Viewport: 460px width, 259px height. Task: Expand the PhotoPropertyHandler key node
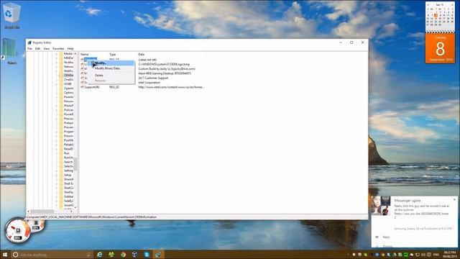57,106
